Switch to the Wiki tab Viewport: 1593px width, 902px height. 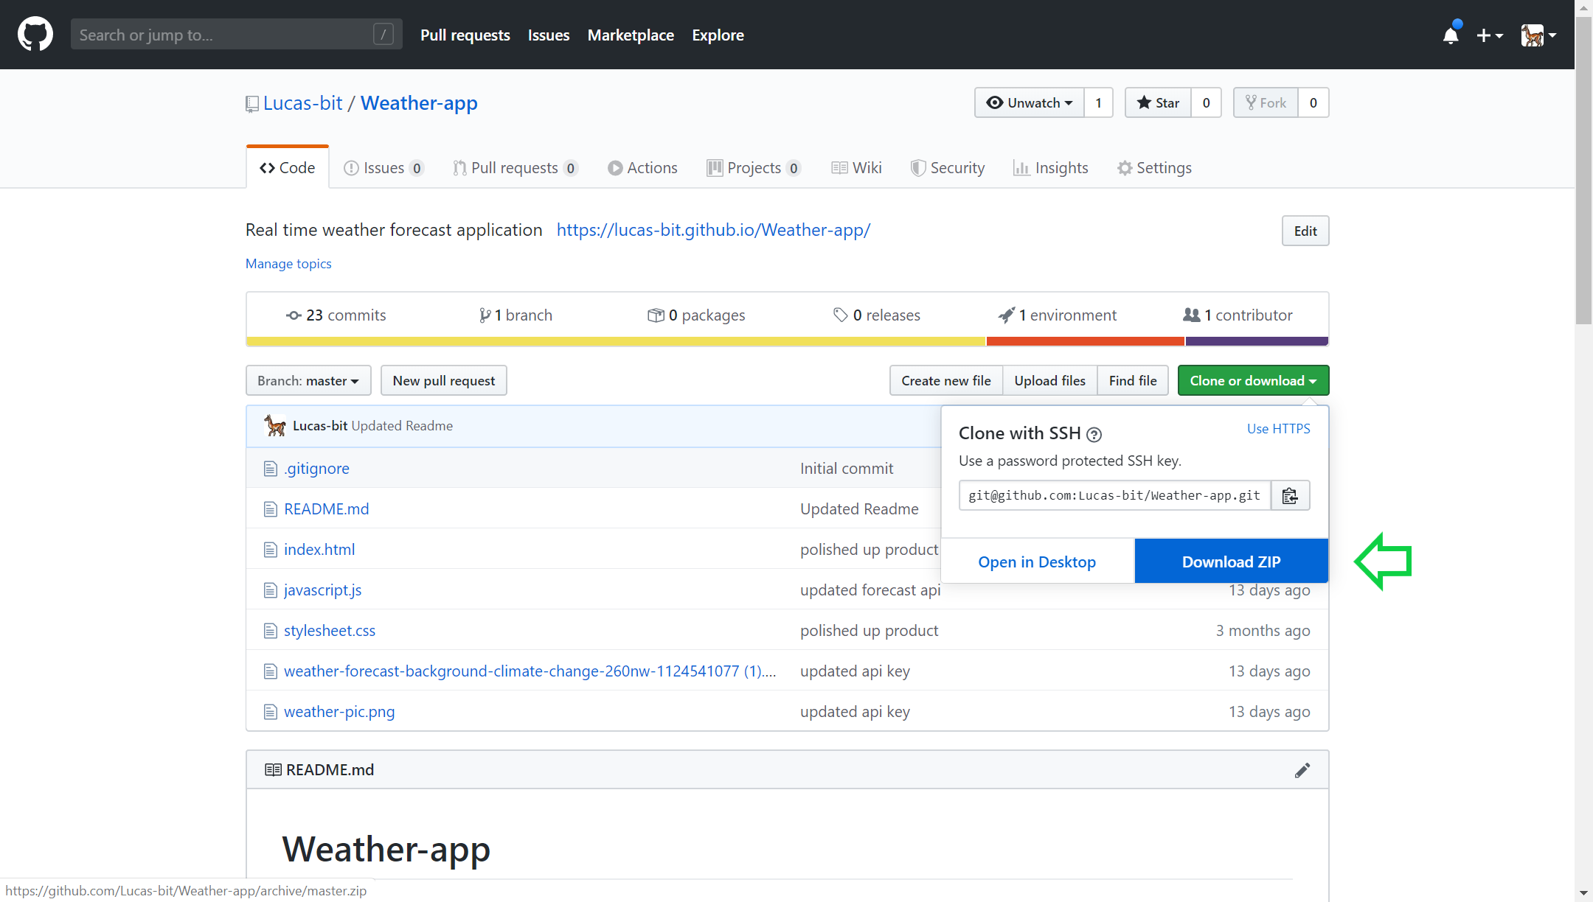856,167
